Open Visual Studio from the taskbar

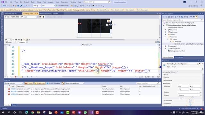click(x=91, y=112)
